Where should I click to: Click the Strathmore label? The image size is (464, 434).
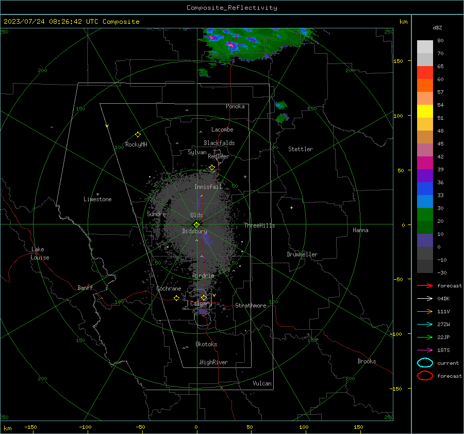pos(251,306)
